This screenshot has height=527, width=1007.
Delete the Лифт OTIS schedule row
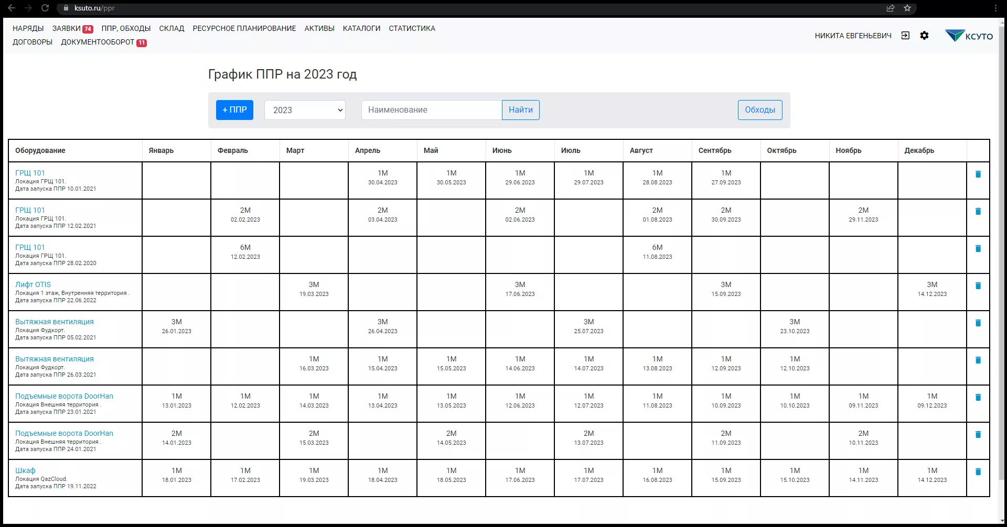click(x=978, y=286)
